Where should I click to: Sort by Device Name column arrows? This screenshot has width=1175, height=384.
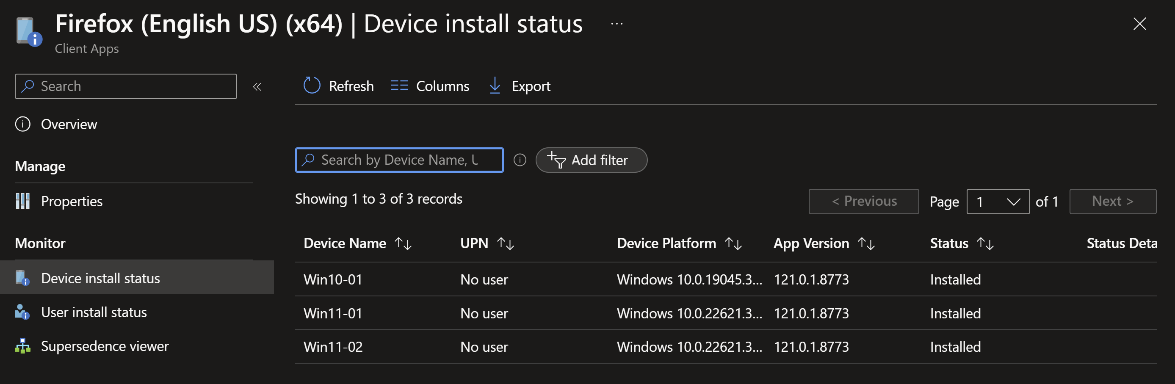(403, 243)
